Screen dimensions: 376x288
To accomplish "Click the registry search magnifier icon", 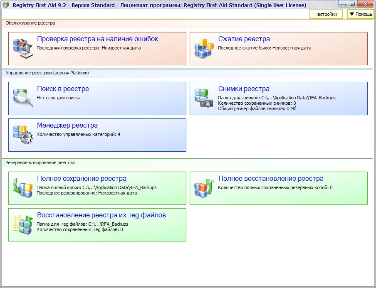I will point(23,98).
